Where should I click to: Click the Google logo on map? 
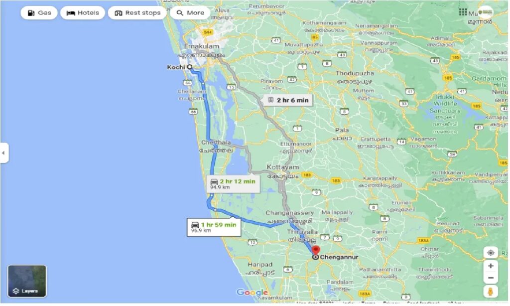click(252, 293)
